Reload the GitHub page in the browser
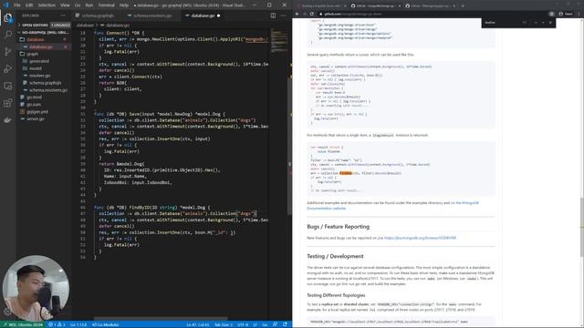The height and width of the screenshot is (328, 584). 312,14
